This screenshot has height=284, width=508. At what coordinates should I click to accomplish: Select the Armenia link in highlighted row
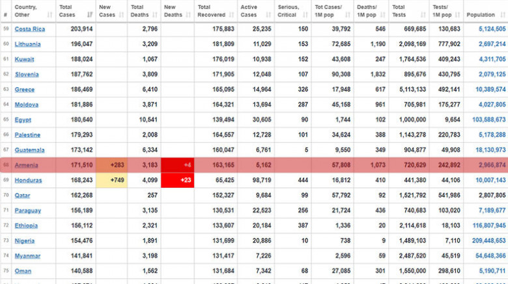(26, 166)
